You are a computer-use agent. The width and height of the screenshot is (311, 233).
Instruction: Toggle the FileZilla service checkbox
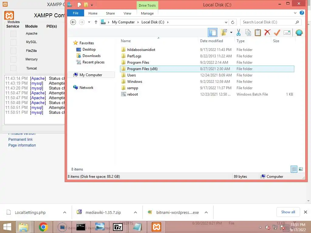(13, 51)
